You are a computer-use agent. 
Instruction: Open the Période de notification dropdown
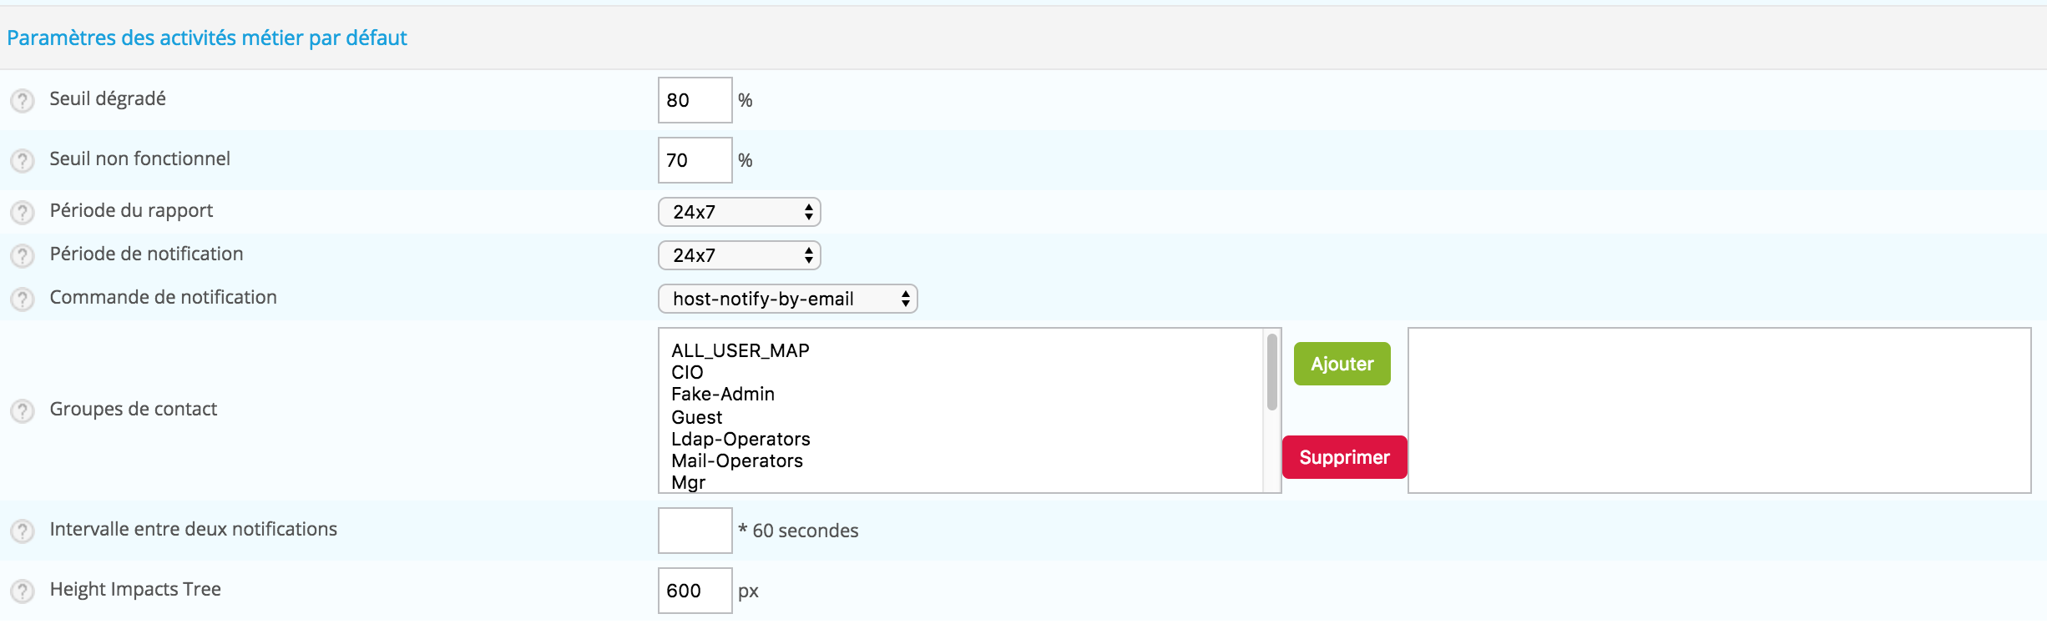tap(740, 255)
